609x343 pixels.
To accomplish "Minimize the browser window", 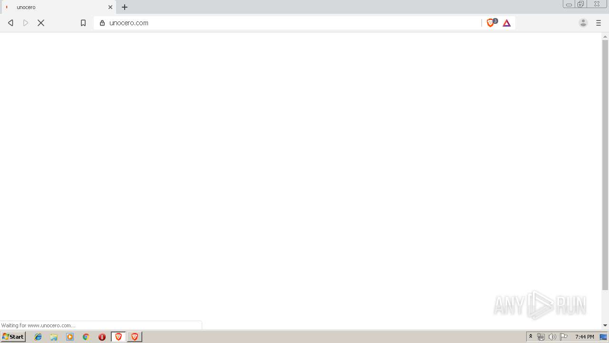I will coord(569,4).
